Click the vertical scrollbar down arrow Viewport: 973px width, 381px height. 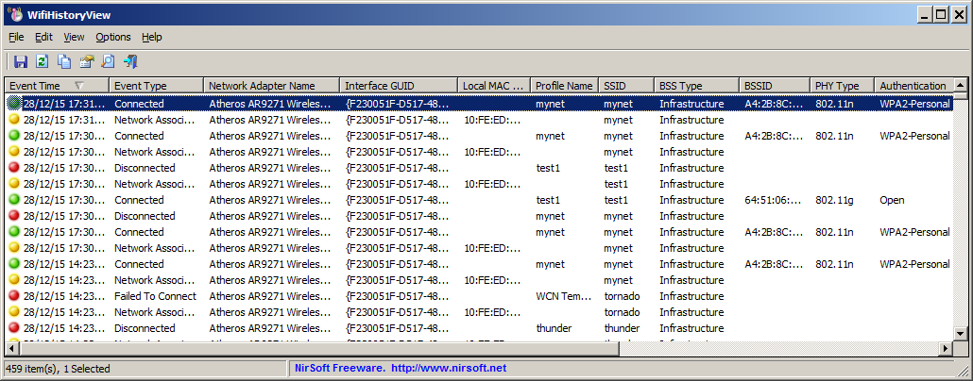(x=960, y=334)
